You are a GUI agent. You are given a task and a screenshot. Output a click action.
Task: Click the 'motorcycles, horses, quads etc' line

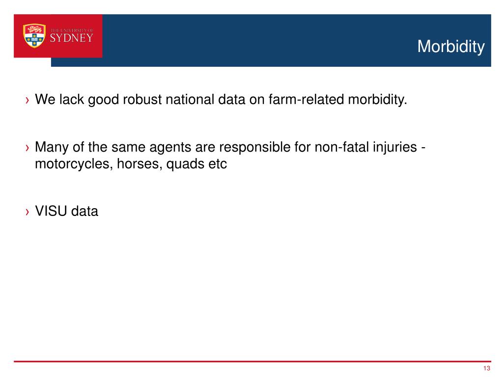pyautogui.click(x=131, y=164)
